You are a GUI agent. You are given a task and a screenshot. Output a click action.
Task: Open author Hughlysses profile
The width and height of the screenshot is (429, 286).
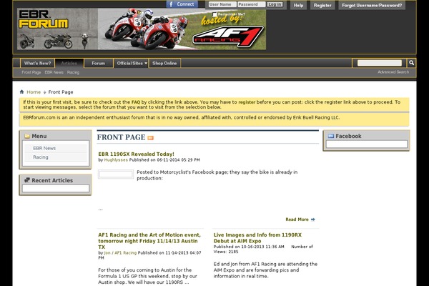pos(116,160)
